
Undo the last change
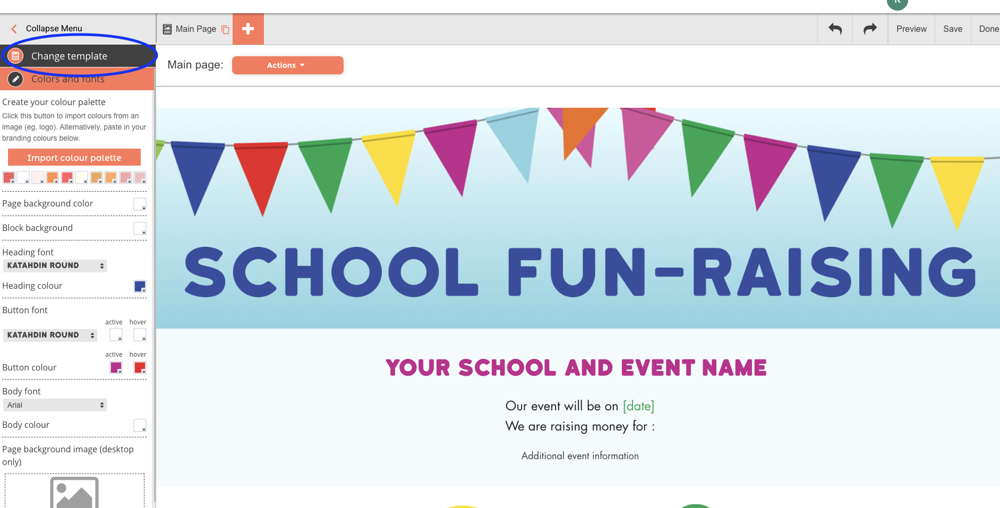pos(835,29)
